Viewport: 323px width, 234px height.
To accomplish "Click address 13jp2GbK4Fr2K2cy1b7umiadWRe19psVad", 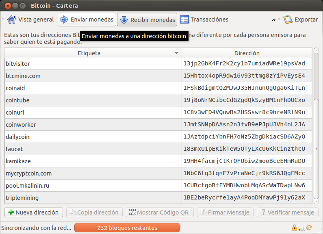I will [244, 63].
